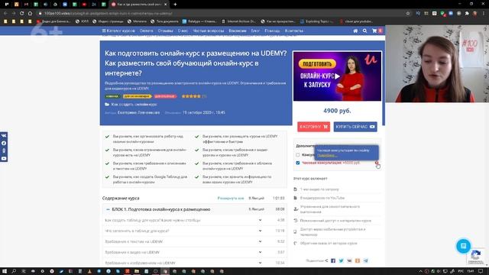The image size is (489, 275).
Task: Collapse БЛОК 1 course section
Action: (x=108, y=209)
